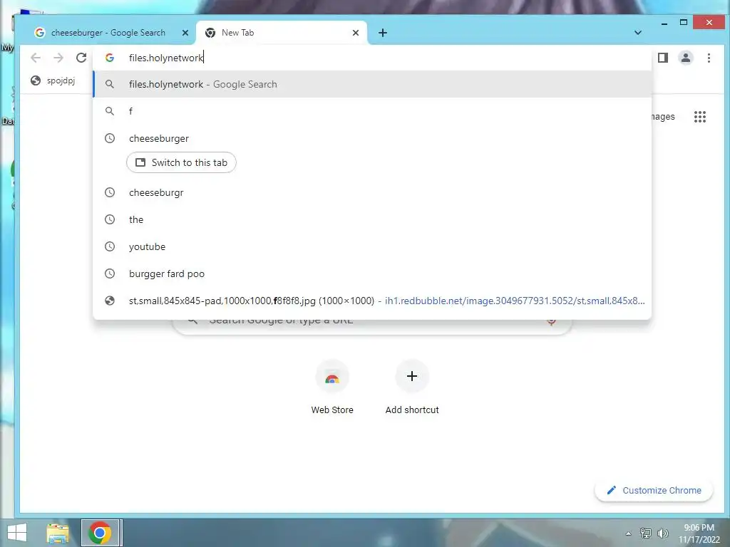
Task: Open the Web Store shortcut
Action: [332, 387]
